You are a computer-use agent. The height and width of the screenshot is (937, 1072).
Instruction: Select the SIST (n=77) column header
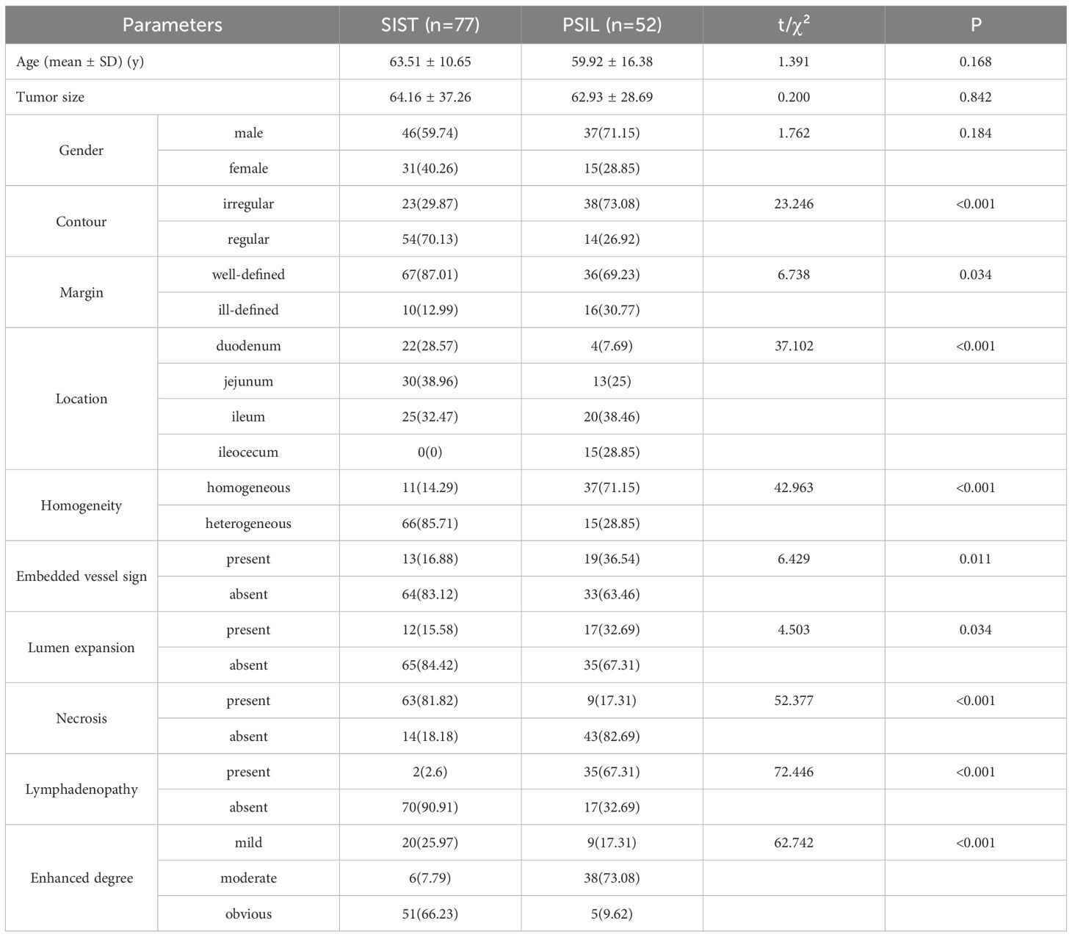pyautogui.click(x=430, y=25)
